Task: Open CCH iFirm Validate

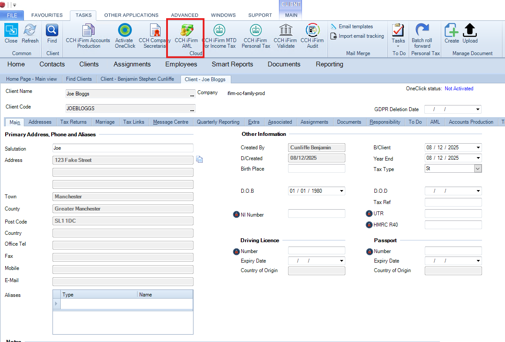Action: pyautogui.click(x=285, y=36)
